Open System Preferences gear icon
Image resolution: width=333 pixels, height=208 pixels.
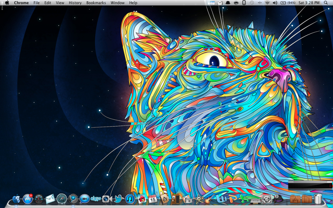[266, 199]
